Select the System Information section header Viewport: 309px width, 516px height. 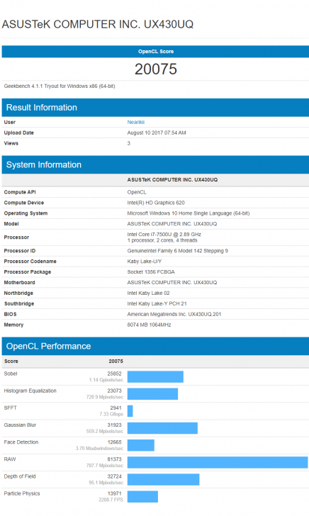[155, 165]
